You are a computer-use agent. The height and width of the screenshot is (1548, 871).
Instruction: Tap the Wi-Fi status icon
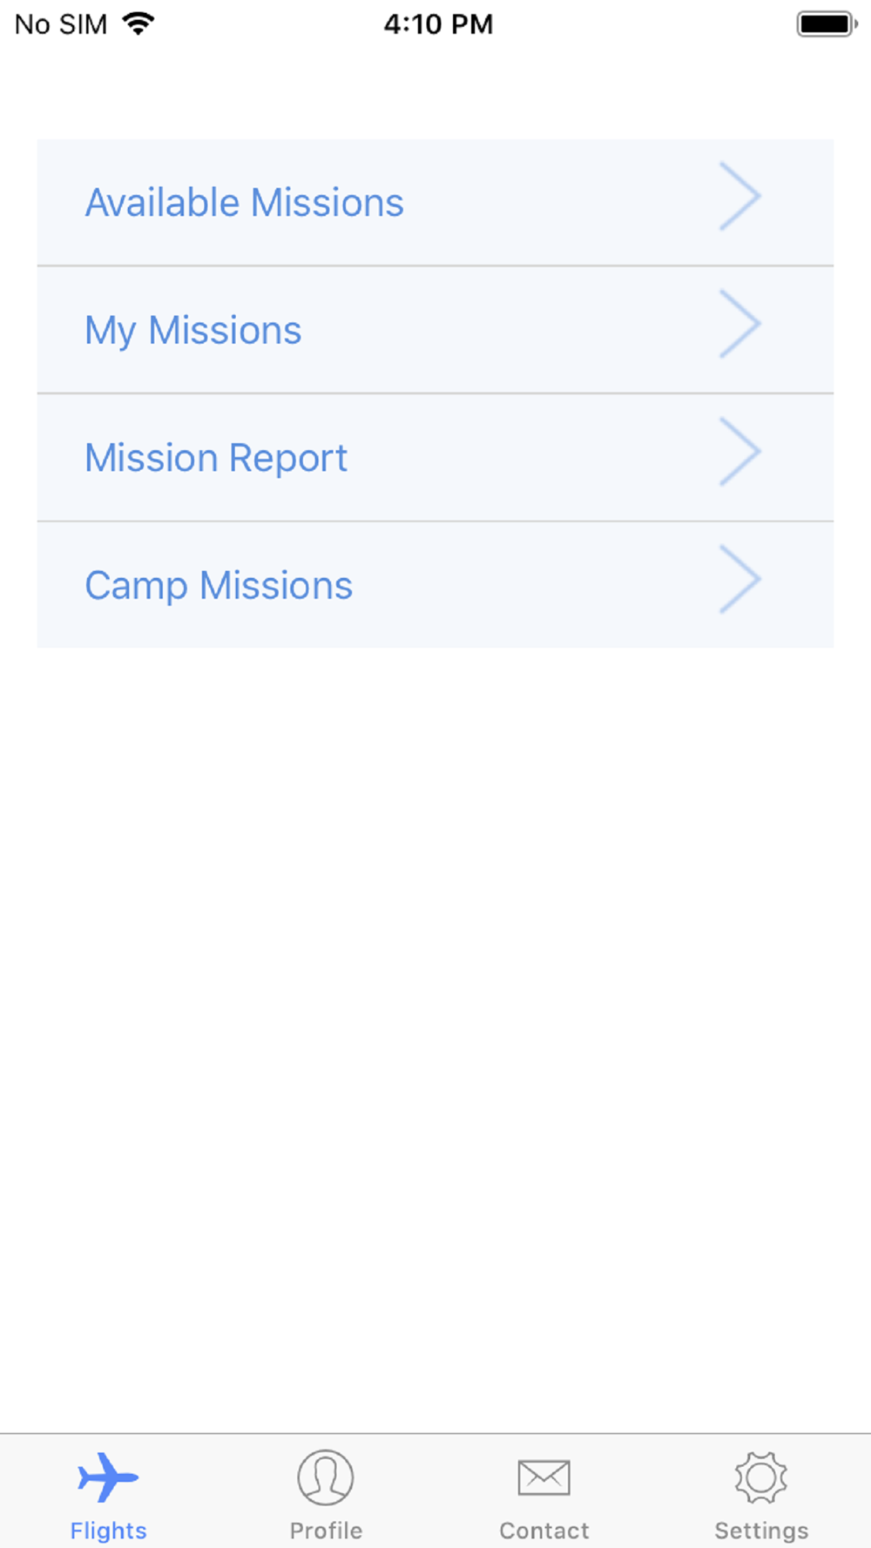click(138, 24)
